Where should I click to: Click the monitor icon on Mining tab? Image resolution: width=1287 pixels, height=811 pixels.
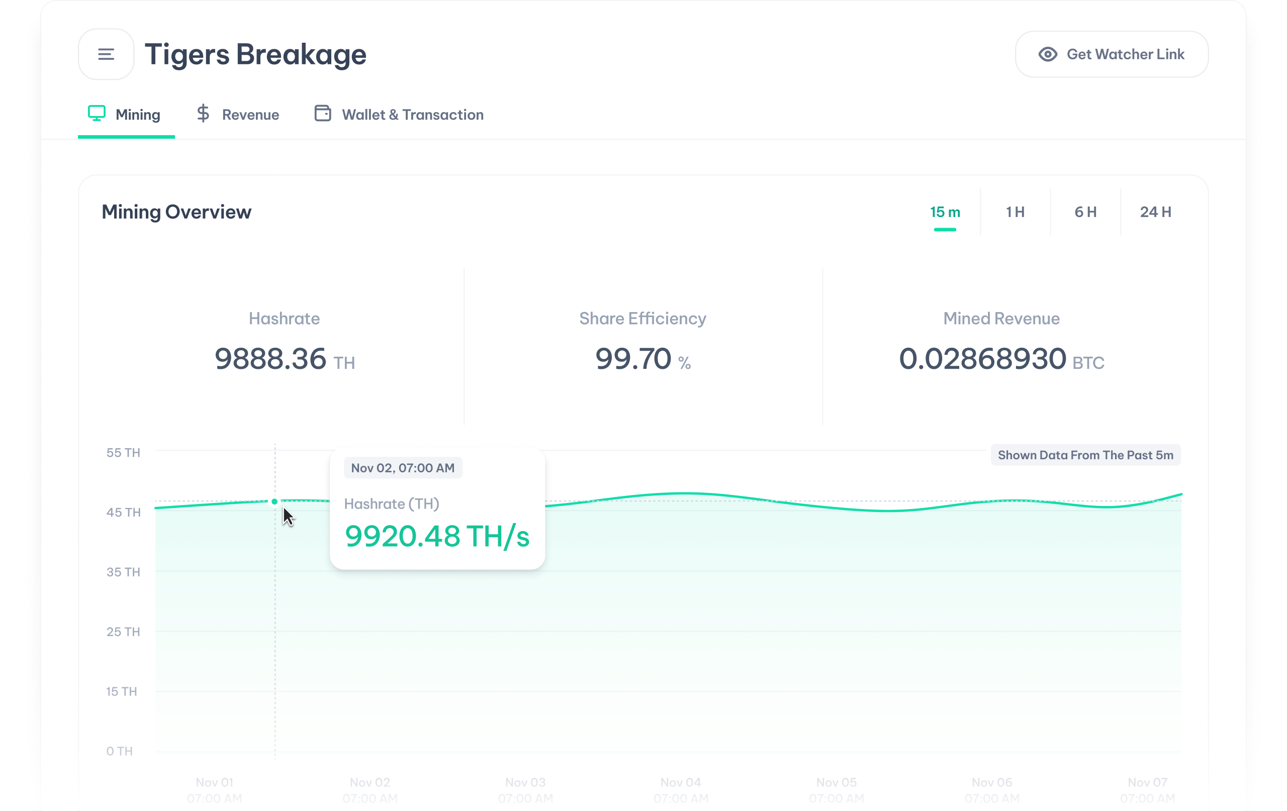(97, 113)
